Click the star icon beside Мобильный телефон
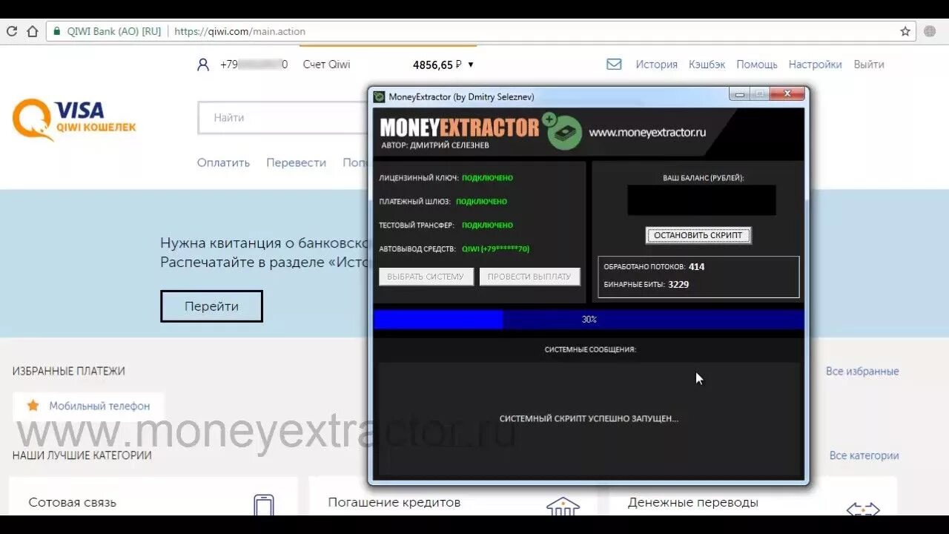The width and height of the screenshot is (949, 534). [x=33, y=406]
